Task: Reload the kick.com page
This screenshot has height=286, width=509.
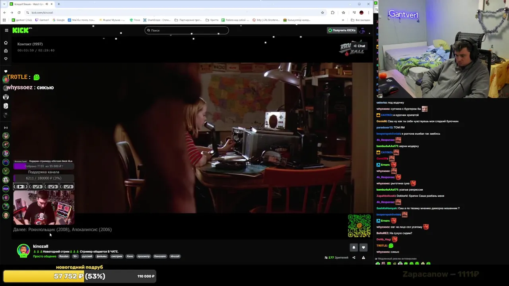Action: [19, 12]
